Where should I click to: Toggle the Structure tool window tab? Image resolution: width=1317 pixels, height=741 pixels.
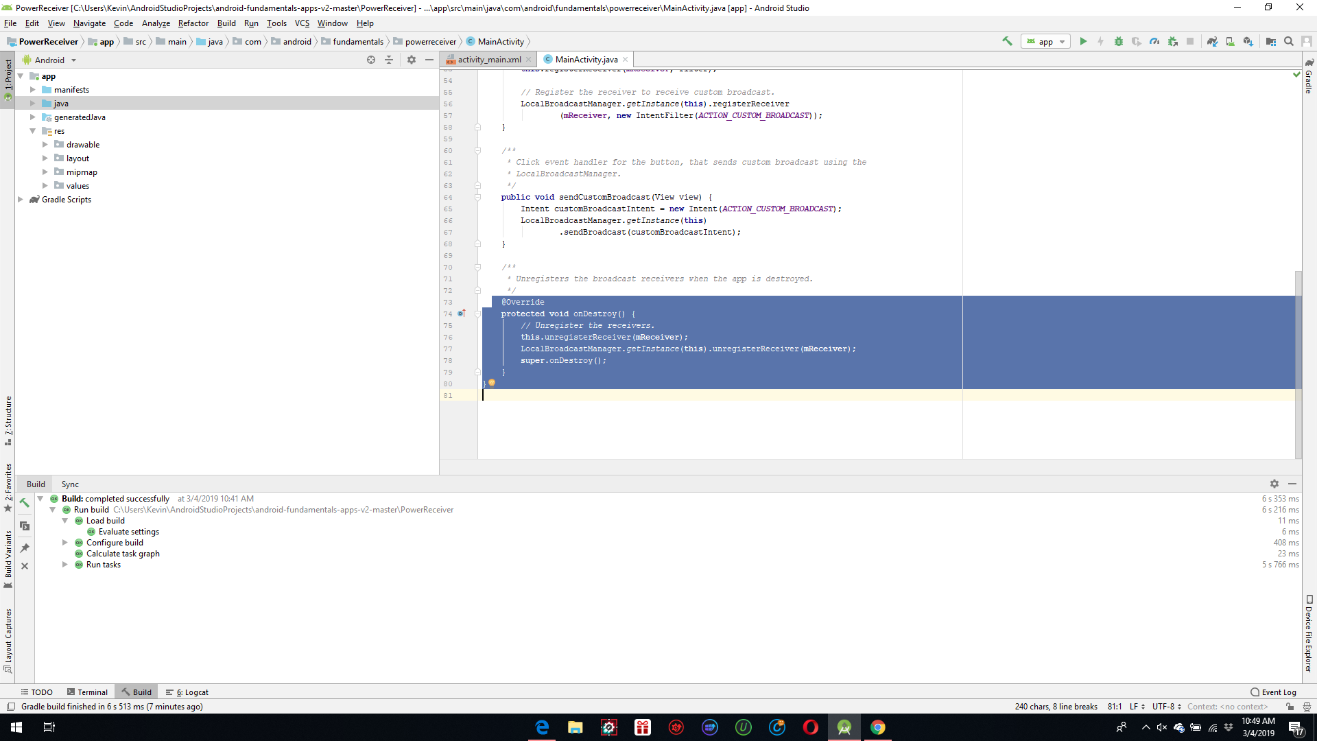click(x=8, y=420)
